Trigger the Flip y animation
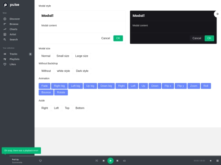Screen dimensions: 221x165 tap(181, 86)
